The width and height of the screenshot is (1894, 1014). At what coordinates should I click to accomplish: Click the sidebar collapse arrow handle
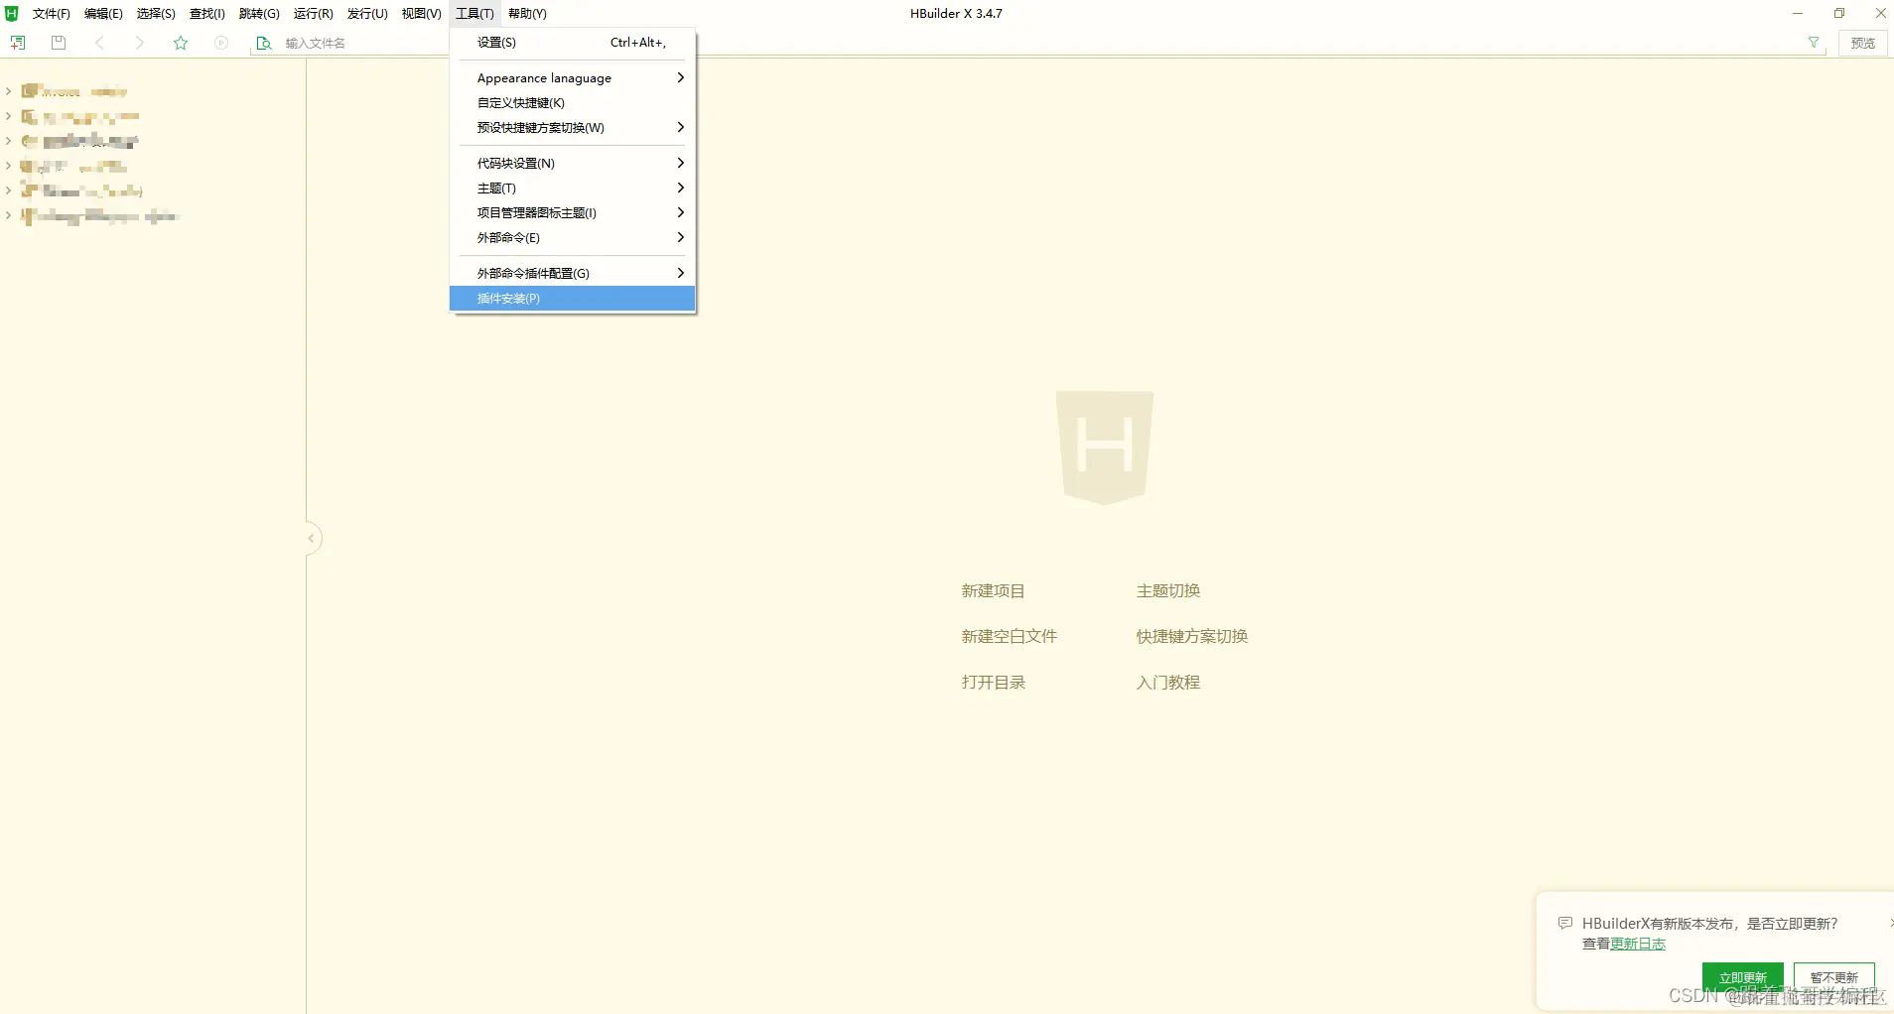click(312, 538)
